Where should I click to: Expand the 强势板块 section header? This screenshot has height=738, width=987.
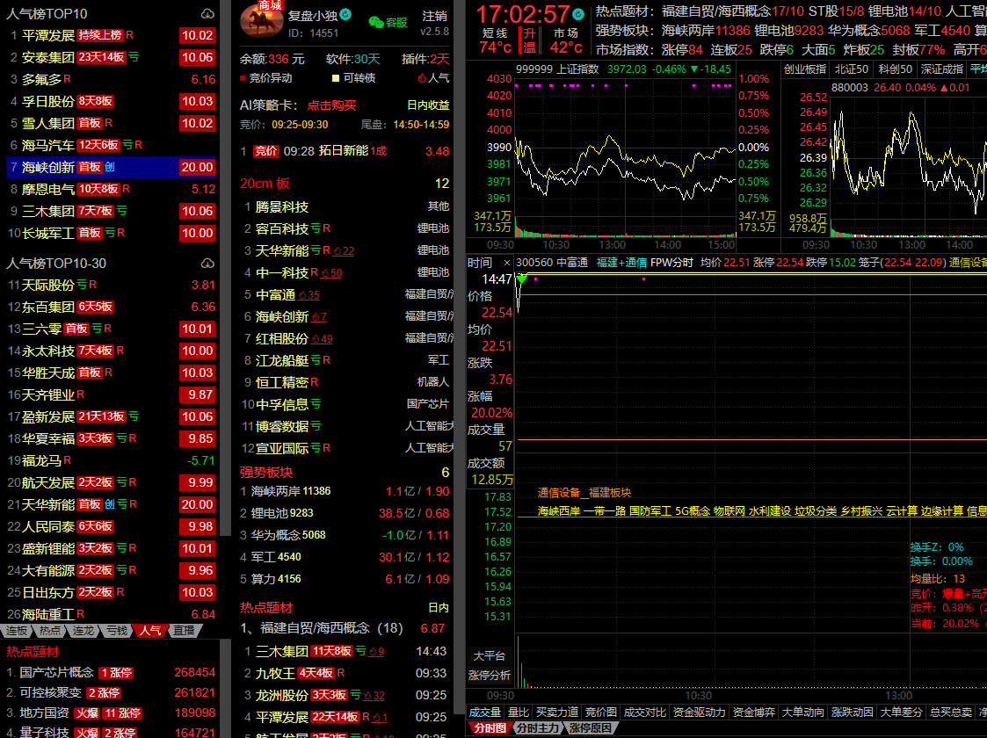click(265, 472)
